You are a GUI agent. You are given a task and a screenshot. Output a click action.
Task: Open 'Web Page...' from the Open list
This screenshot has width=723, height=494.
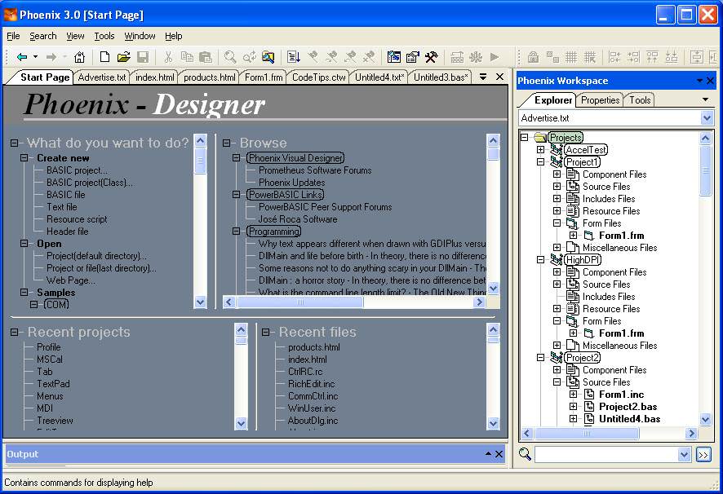pos(71,280)
